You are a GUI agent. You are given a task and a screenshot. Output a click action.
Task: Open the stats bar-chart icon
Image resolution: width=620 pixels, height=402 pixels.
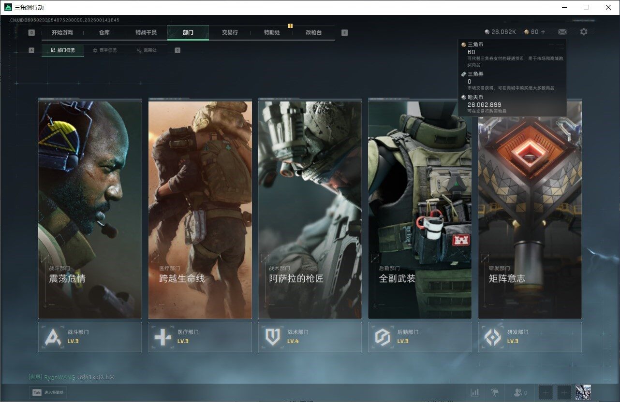tap(475, 393)
